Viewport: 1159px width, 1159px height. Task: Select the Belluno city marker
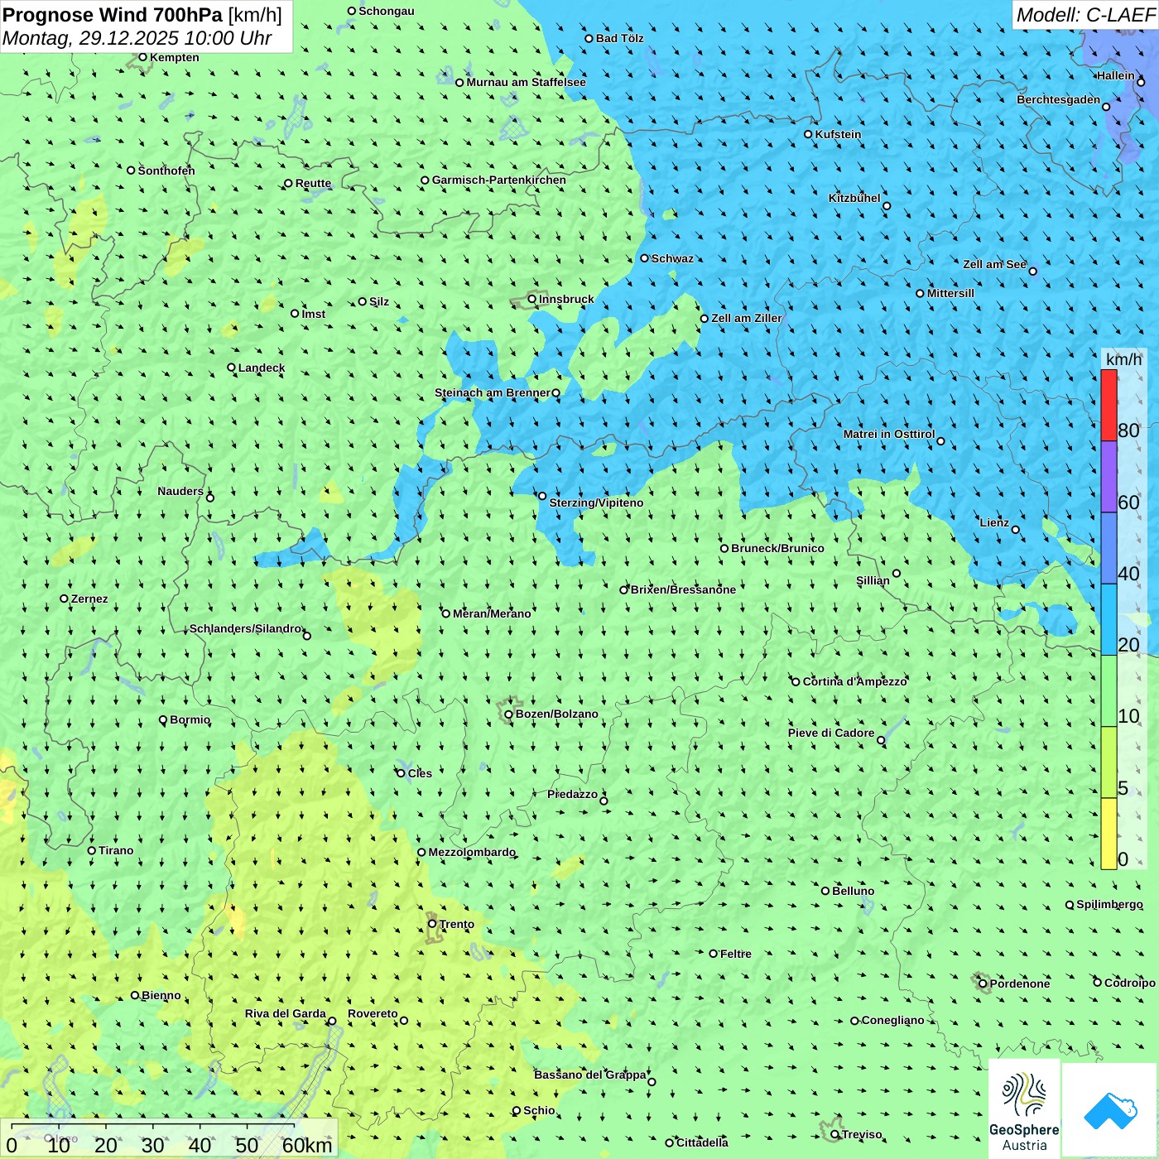pyautogui.click(x=825, y=891)
